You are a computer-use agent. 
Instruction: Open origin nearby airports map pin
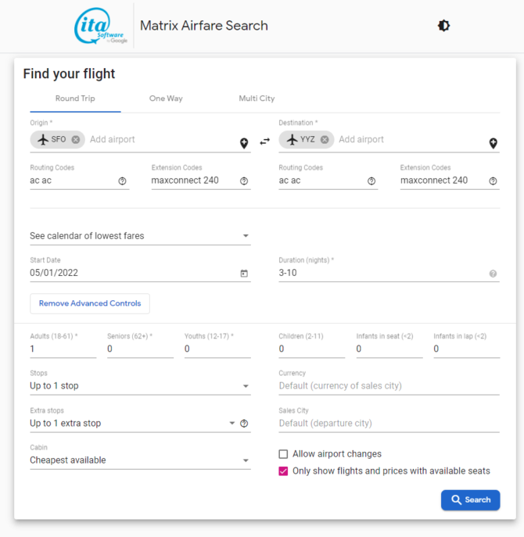click(x=244, y=143)
